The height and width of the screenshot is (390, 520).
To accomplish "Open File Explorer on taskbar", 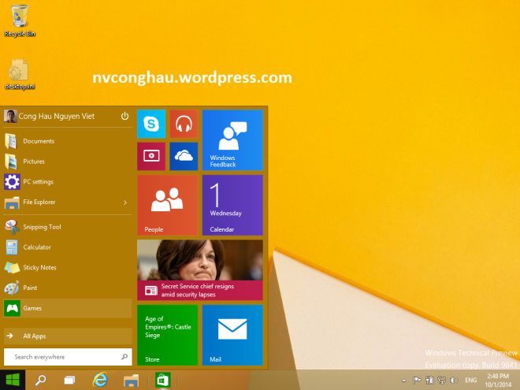I will tap(131, 380).
